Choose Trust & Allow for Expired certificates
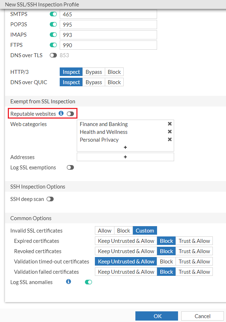226x322 pixels. coord(194,241)
